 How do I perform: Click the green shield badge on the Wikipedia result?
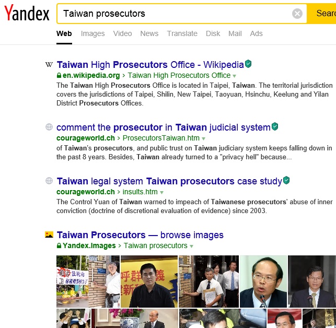coord(248,64)
